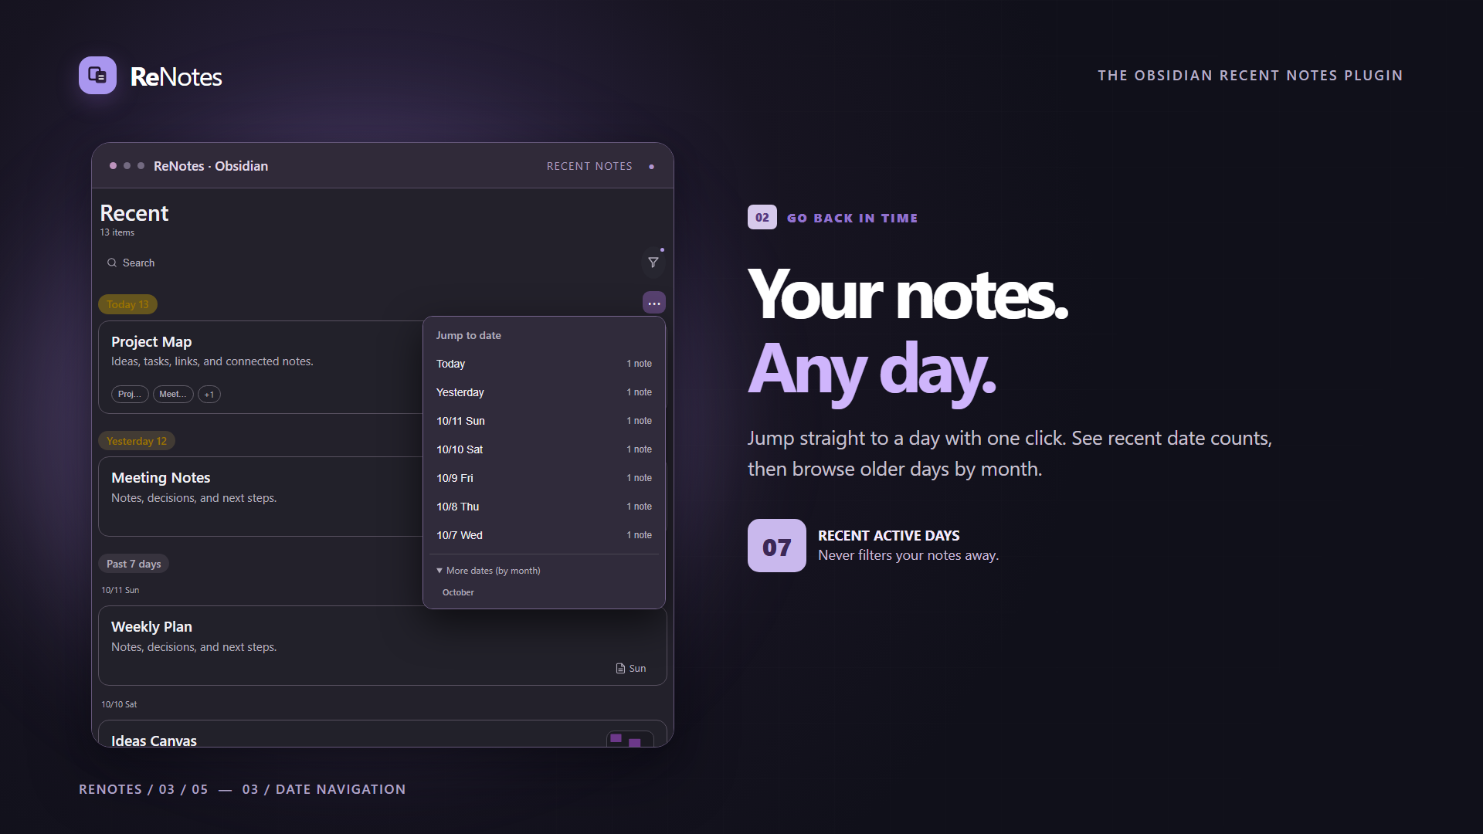Click the +1 more tags chip

coord(209,395)
